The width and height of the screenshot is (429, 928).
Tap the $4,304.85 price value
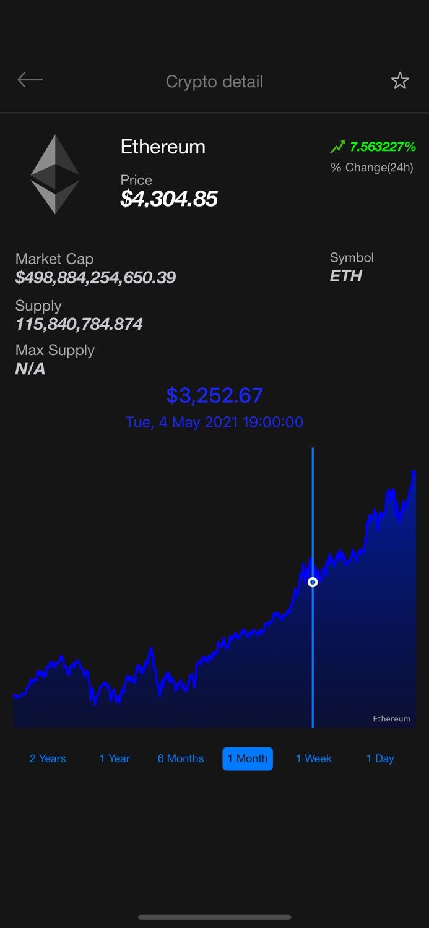pyautogui.click(x=169, y=199)
